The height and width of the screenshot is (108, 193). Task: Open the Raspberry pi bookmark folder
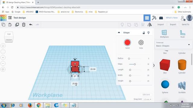pos(101,12)
